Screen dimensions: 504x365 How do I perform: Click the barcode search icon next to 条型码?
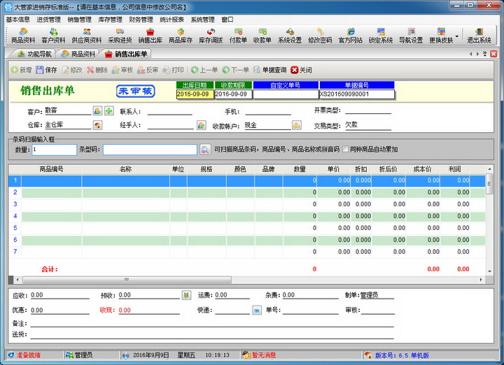[x=205, y=149]
